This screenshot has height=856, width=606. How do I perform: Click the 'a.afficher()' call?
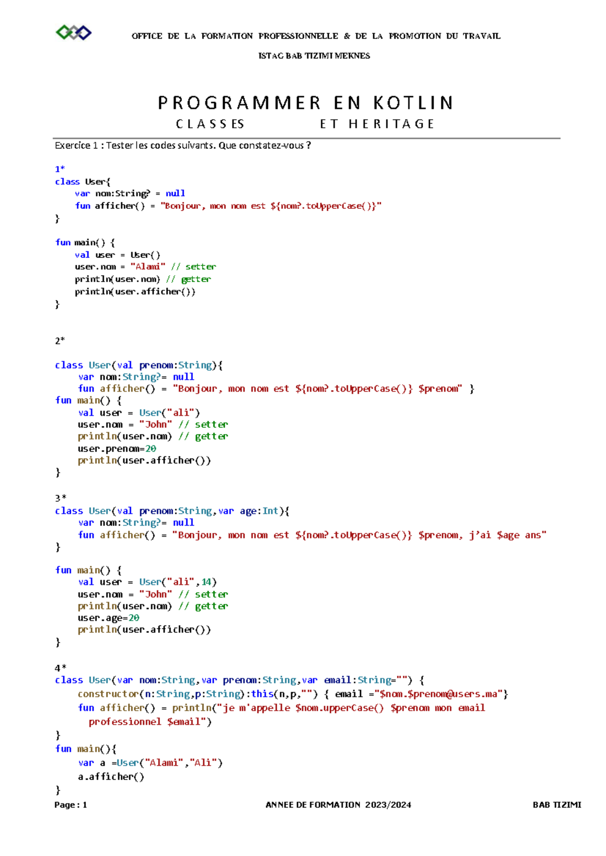coord(111,777)
